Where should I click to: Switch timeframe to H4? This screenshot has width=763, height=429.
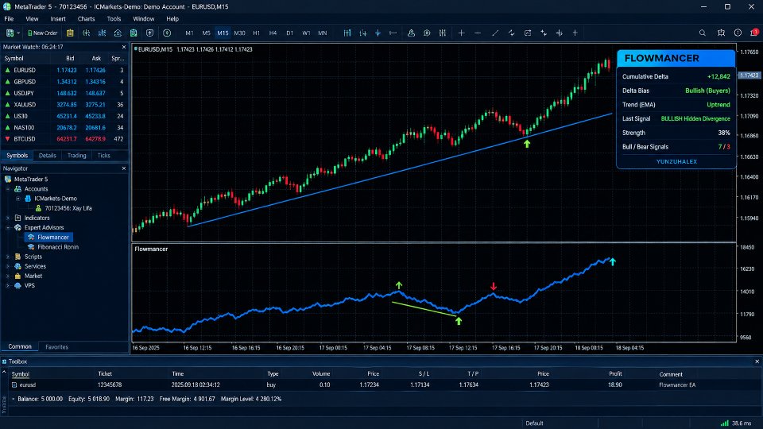(x=273, y=33)
